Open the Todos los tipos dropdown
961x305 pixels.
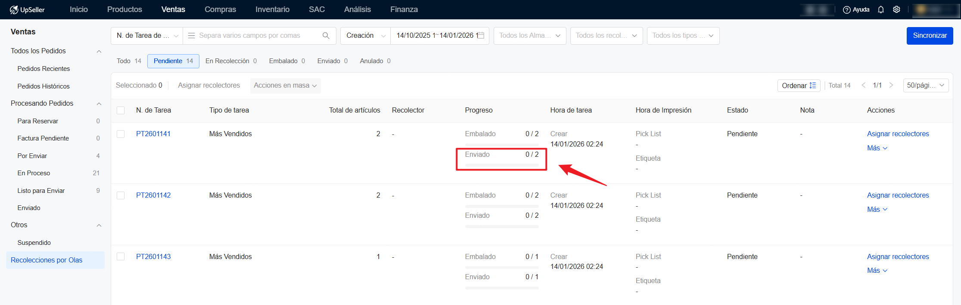coord(683,36)
